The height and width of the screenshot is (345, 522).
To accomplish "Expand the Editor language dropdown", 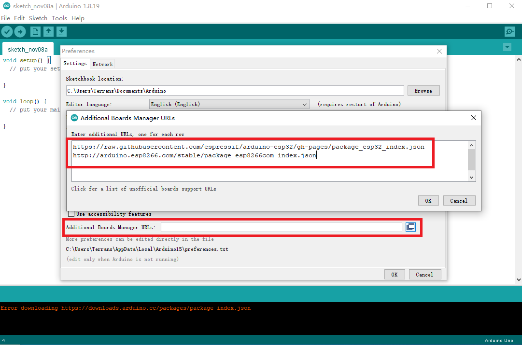I will coord(229,104).
